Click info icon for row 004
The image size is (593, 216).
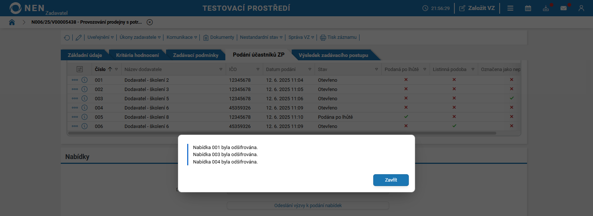click(x=85, y=108)
